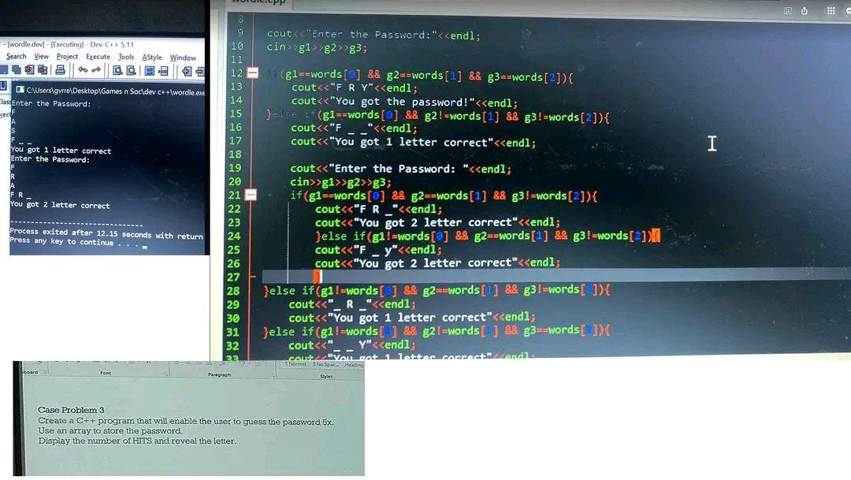Open the apps grid icon in top bar
This screenshot has height=480, width=851.
(831, 10)
